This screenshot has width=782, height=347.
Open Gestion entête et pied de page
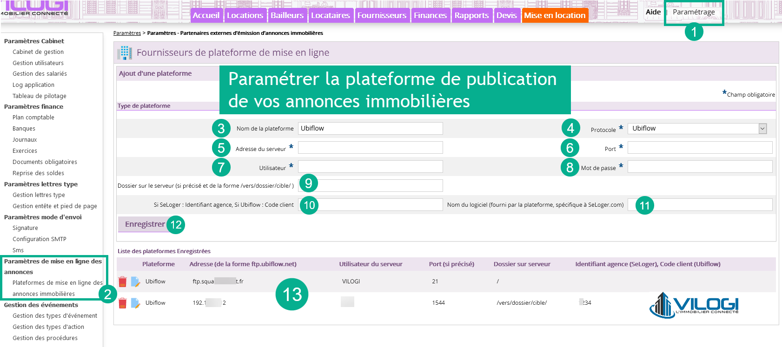click(x=55, y=206)
